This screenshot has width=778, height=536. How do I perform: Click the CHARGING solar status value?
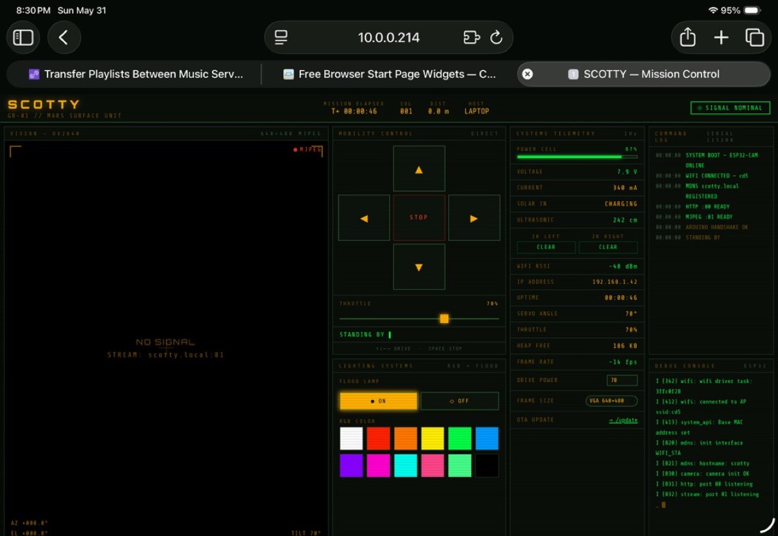pos(621,204)
